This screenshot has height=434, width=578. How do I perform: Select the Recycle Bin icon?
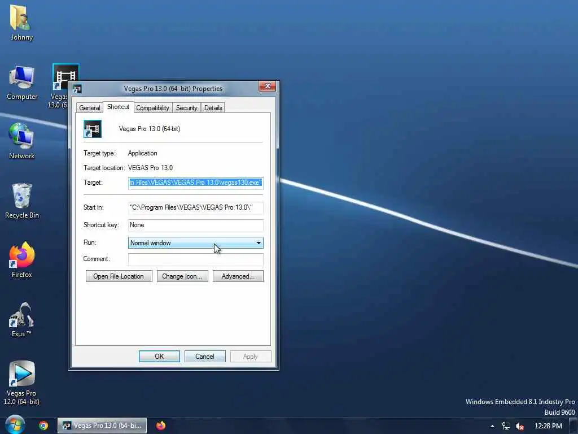(x=22, y=201)
